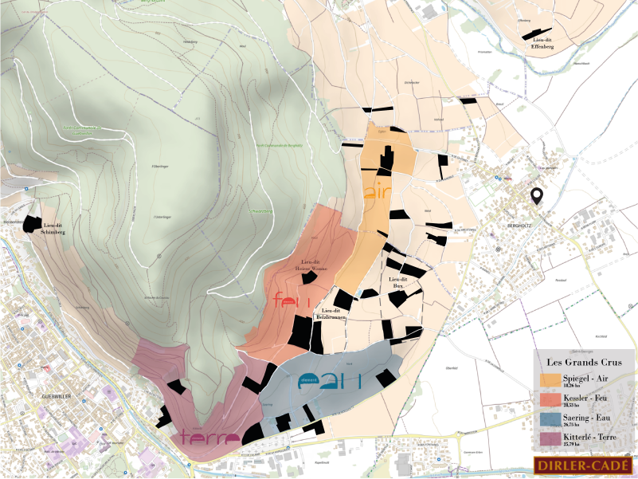Click the blue Saering - Eau legend swatch
This screenshot has height=479, width=638.
550,418
